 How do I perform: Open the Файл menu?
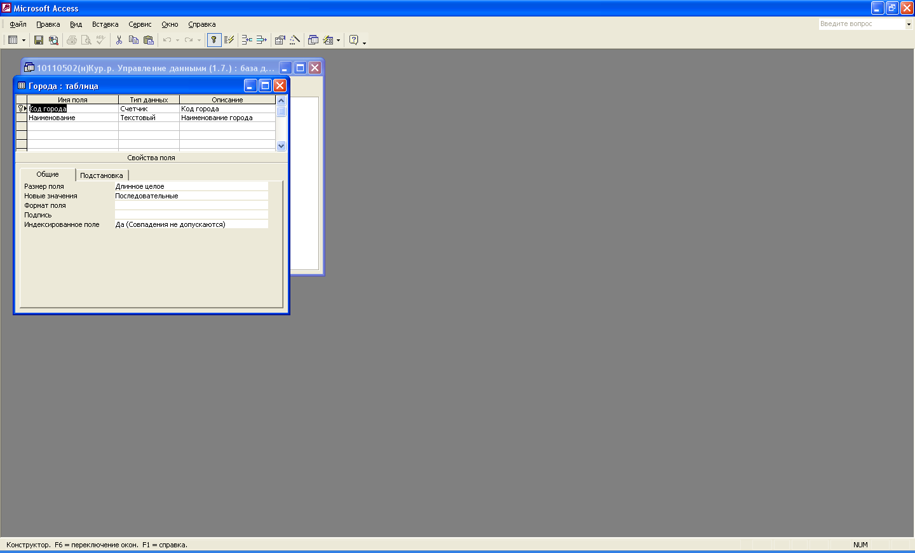click(18, 24)
